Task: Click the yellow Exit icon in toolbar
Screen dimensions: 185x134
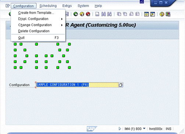Action: point(82,14)
